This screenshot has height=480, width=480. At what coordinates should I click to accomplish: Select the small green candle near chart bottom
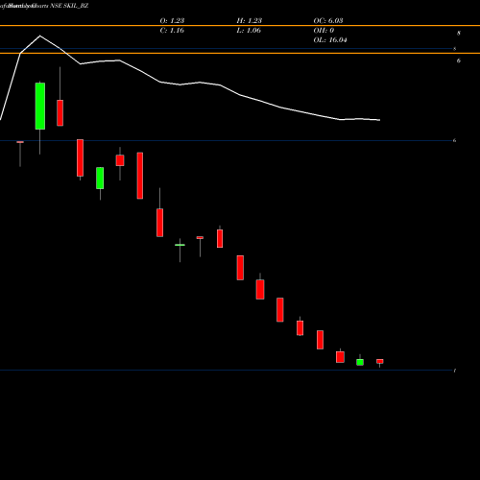pos(360,362)
